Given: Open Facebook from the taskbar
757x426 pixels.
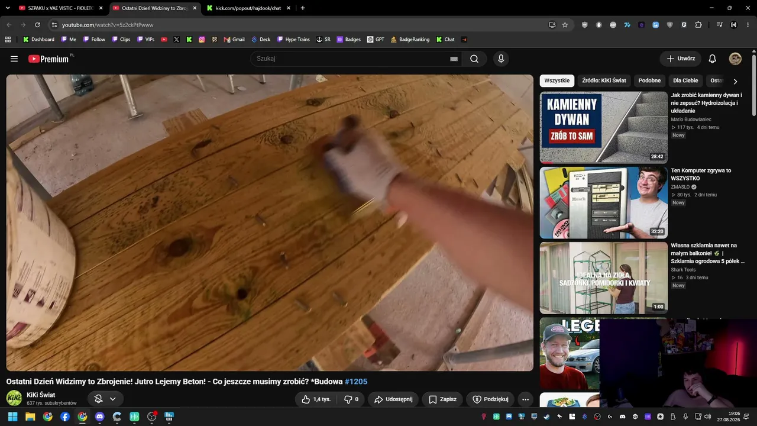Looking at the screenshot, I should (65, 417).
